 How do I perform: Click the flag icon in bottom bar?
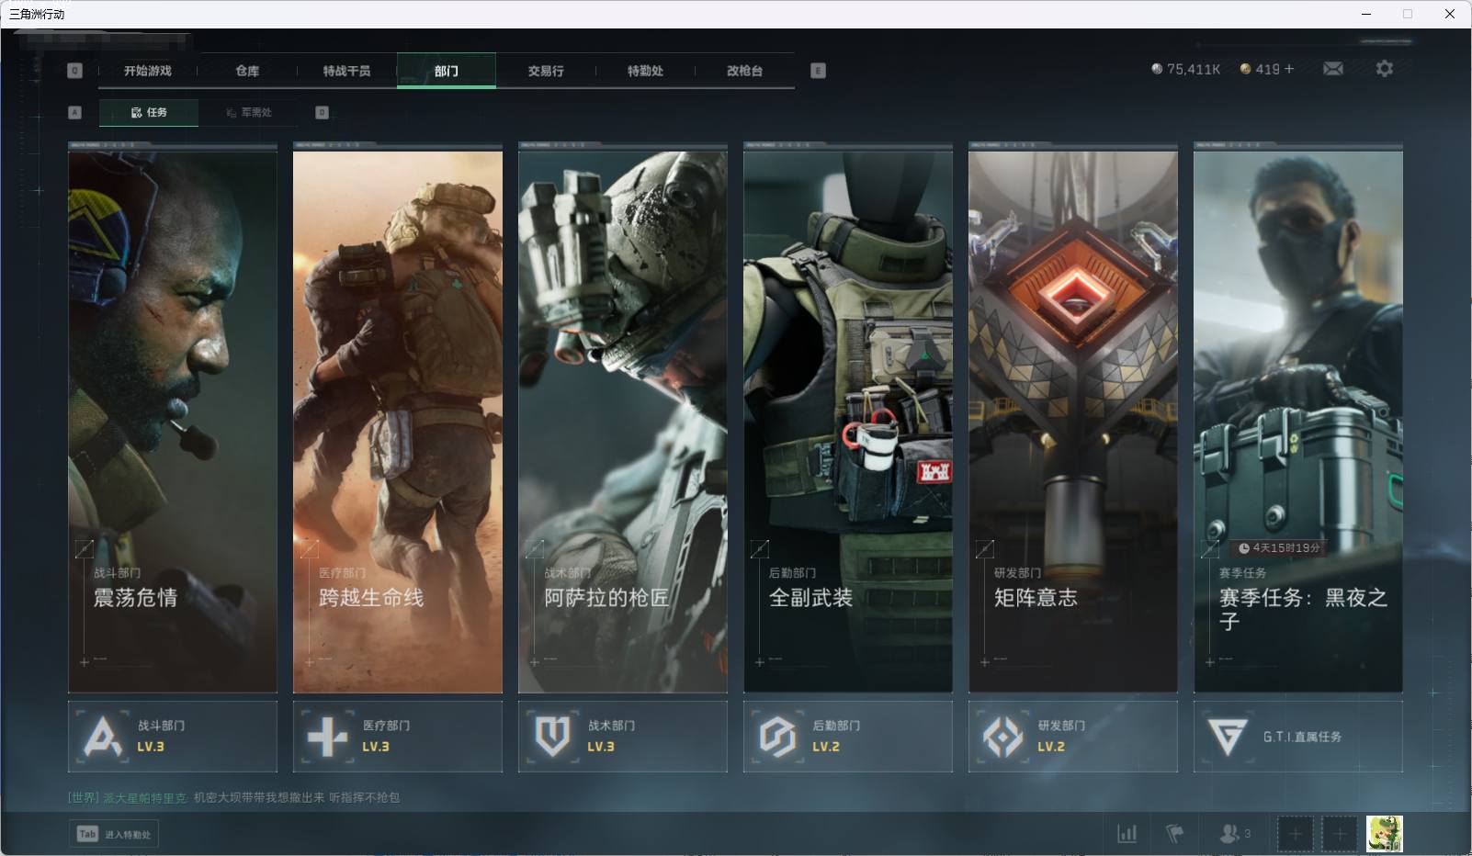coord(1174,834)
